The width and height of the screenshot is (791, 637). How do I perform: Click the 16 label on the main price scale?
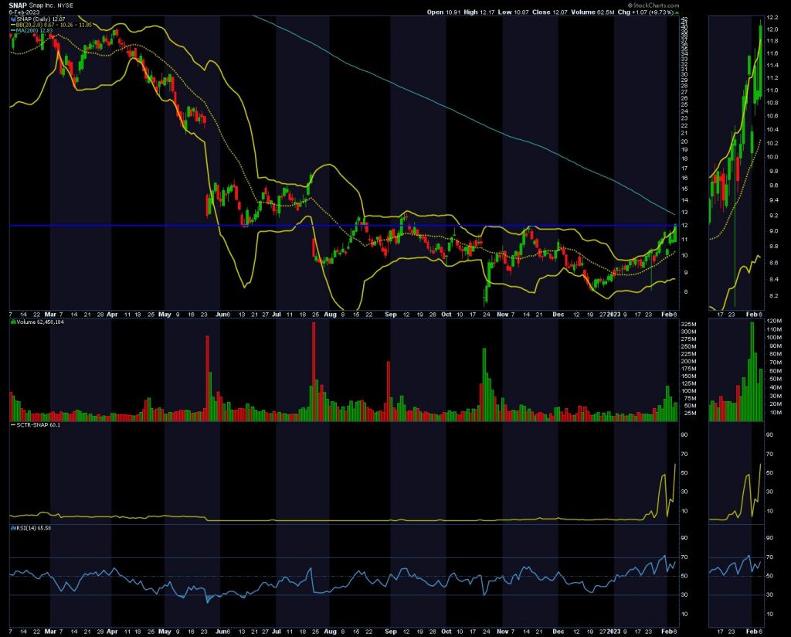click(684, 178)
